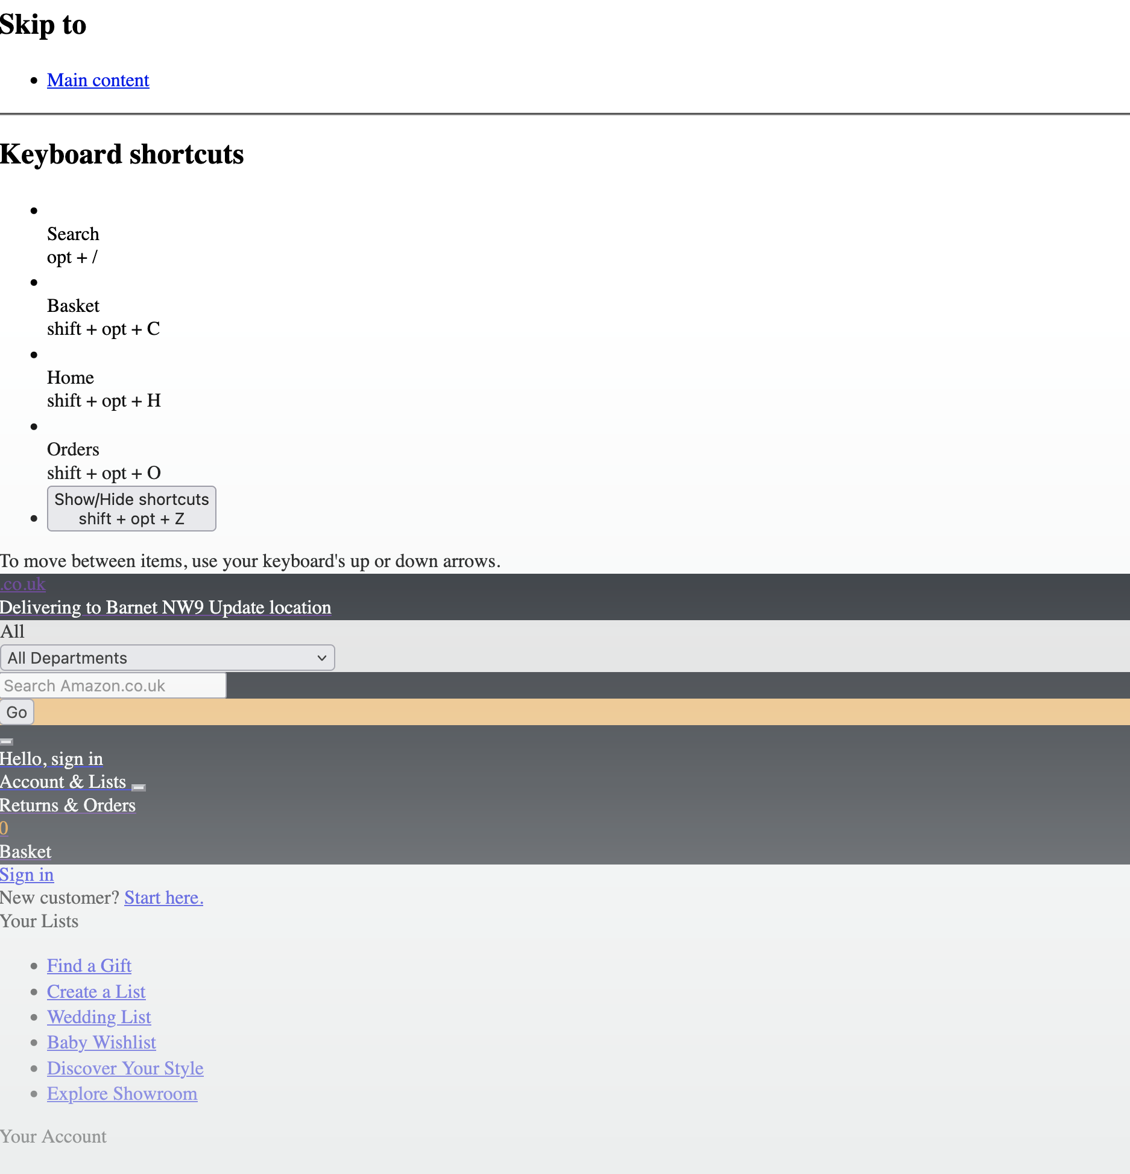Click the 'Skip to' heading
Image resolution: width=1130 pixels, height=1174 pixels.
(43, 25)
